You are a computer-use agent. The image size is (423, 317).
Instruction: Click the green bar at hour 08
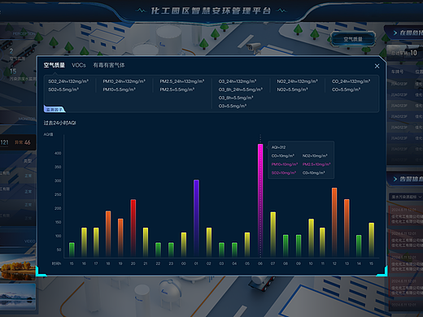286,245
